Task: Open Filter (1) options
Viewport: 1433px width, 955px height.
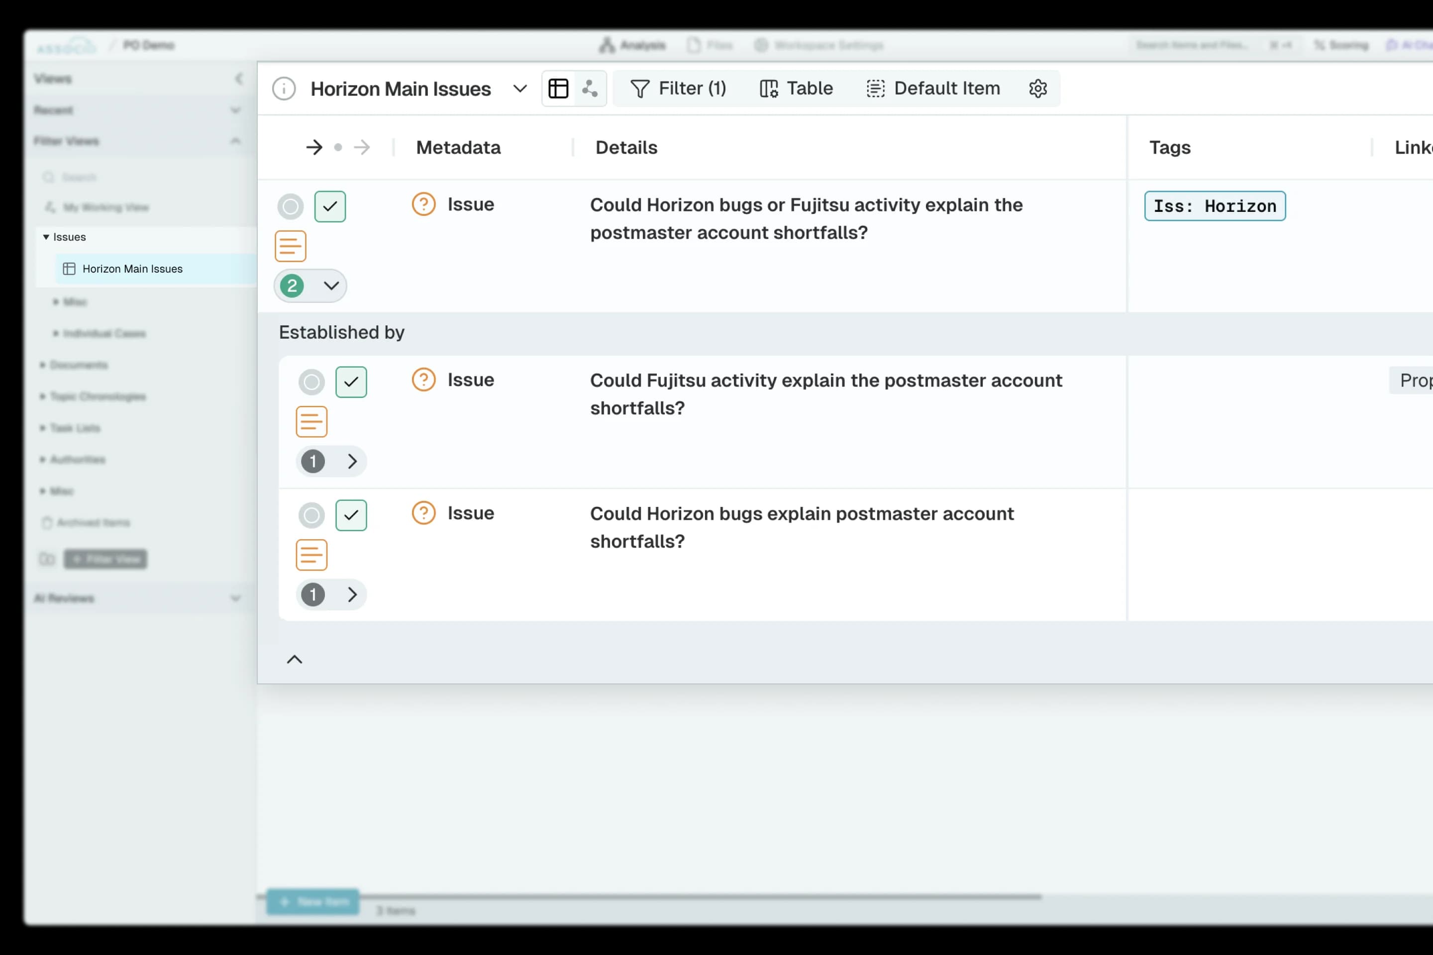Action: click(678, 89)
